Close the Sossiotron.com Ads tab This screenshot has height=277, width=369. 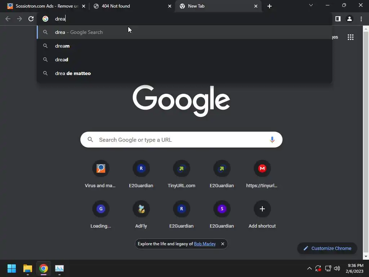click(84, 6)
